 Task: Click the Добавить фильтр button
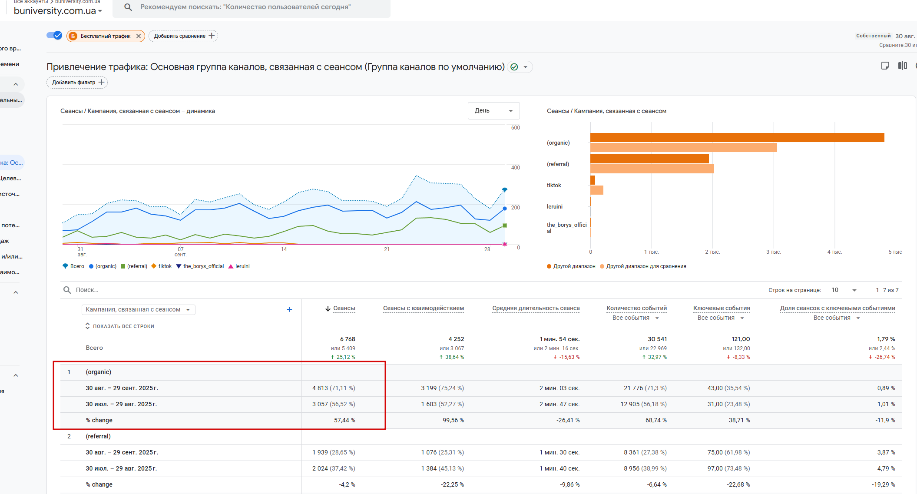77,83
